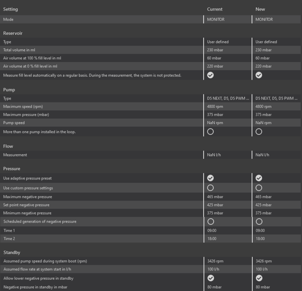Toggle New column 'Measure fill level automatically' checkbox

coord(259,75)
